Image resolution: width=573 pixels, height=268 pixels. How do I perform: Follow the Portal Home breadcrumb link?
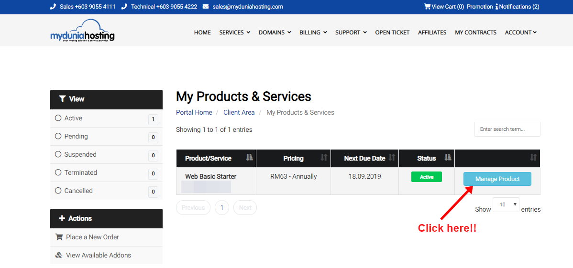[x=194, y=112]
